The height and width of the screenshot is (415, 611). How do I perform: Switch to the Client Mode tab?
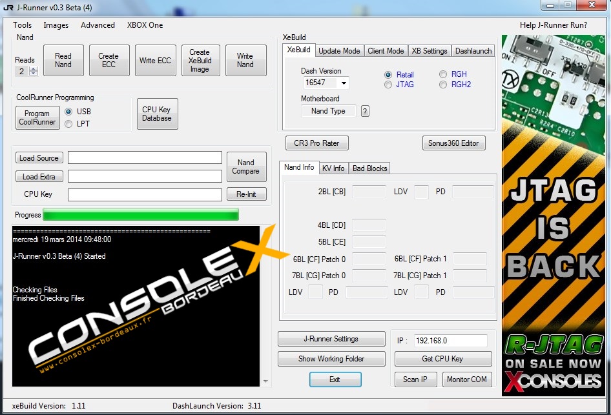pyautogui.click(x=386, y=51)
